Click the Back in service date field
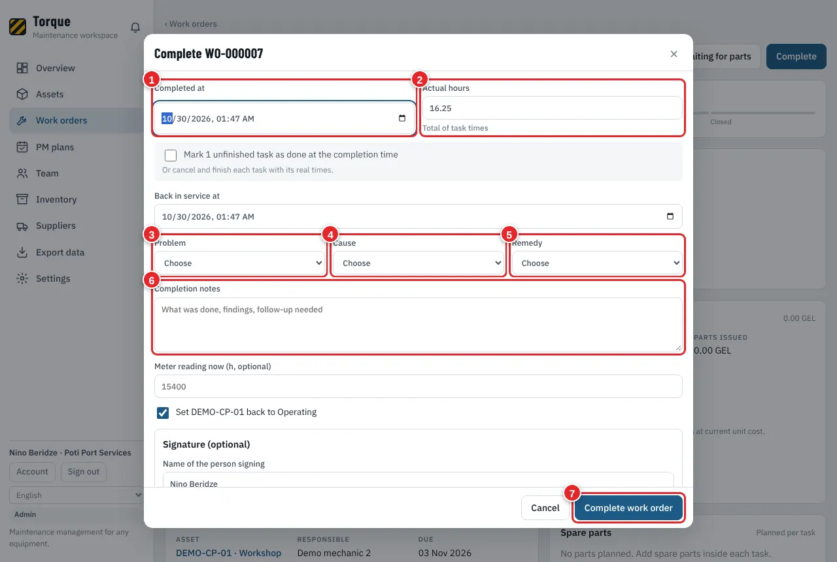 point(418,216)
